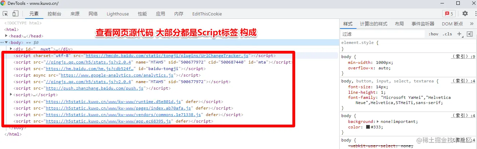The width and height of the screenshot is (477, 149).
Task: Expand the div id __nuxt node
Action: point(11,49)
